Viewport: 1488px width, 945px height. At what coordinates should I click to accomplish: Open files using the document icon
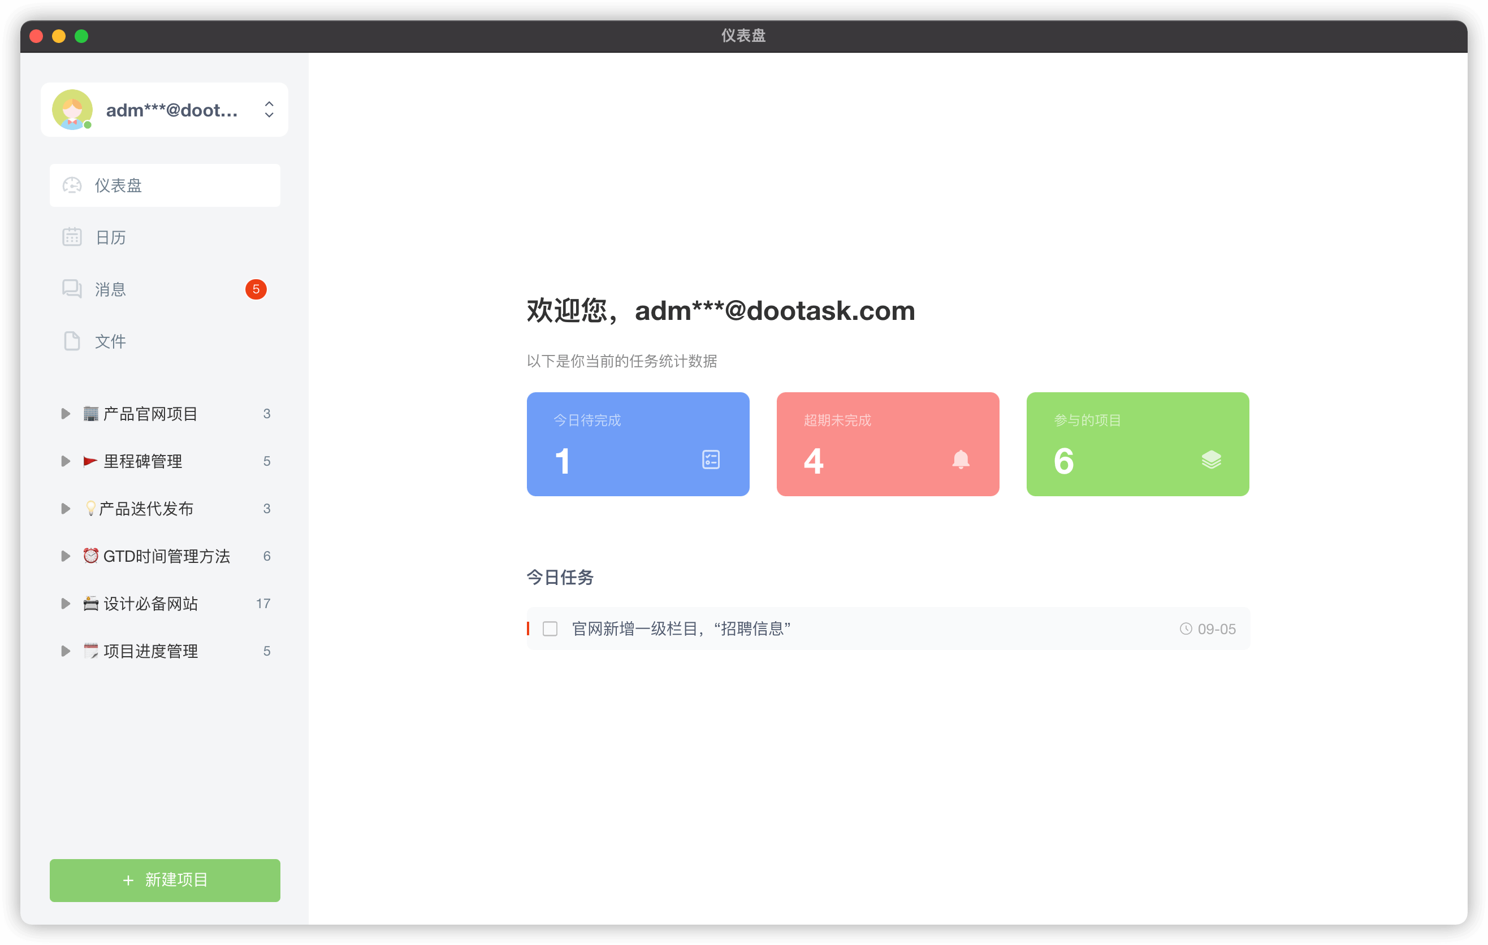pos(72,340)
